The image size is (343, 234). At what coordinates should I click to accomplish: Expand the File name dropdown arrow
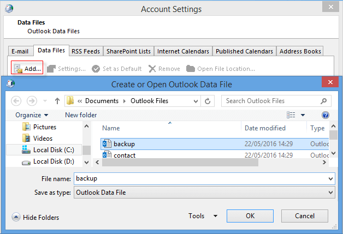(x=330, y=179)
